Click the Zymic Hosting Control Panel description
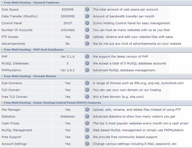 click(x=132, y=23)
